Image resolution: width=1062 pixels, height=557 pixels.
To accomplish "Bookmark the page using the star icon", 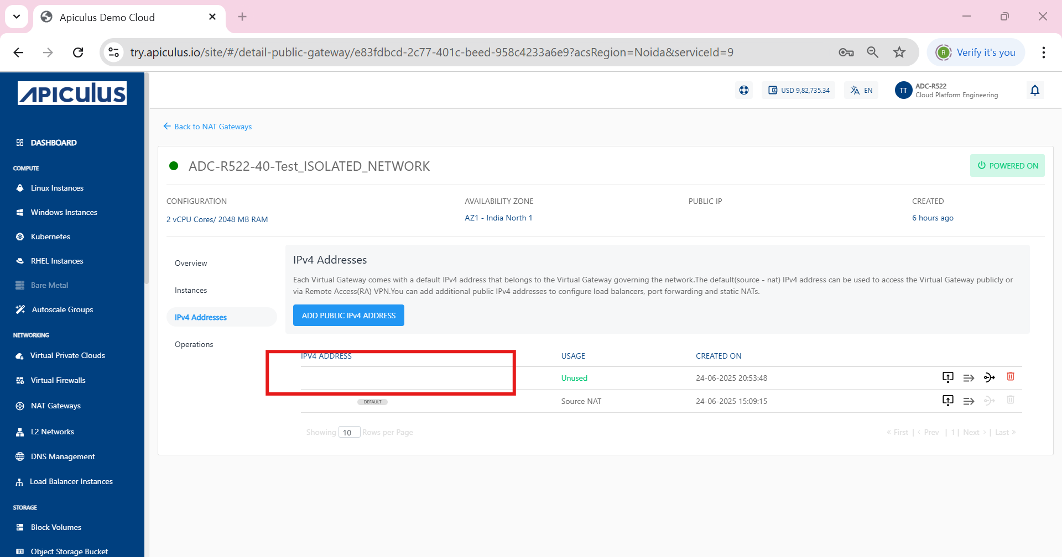I will [899, 52].
